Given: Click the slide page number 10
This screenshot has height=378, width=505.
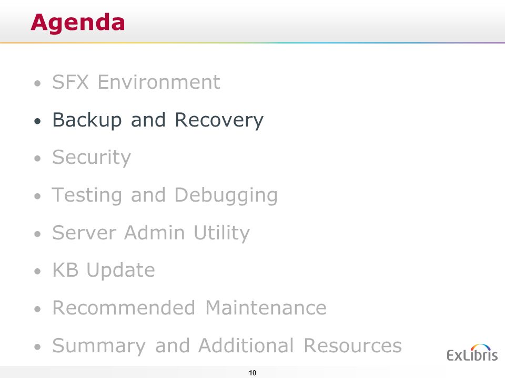Looking at the screenshot, I should point(252,373).
